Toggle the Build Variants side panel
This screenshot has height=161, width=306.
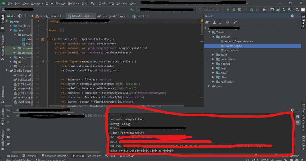(2, 140)
